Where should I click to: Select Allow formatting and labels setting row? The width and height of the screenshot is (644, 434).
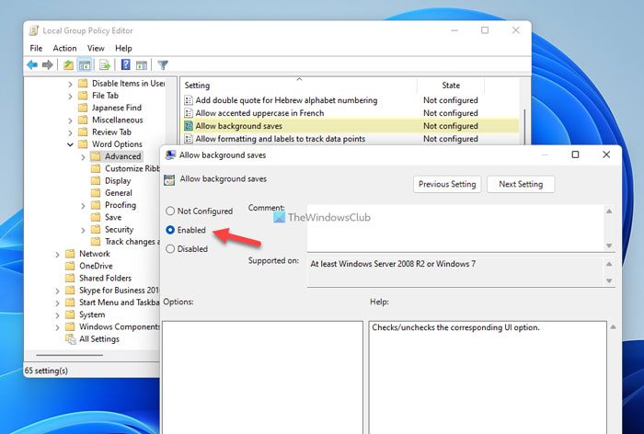click(350, 139)
